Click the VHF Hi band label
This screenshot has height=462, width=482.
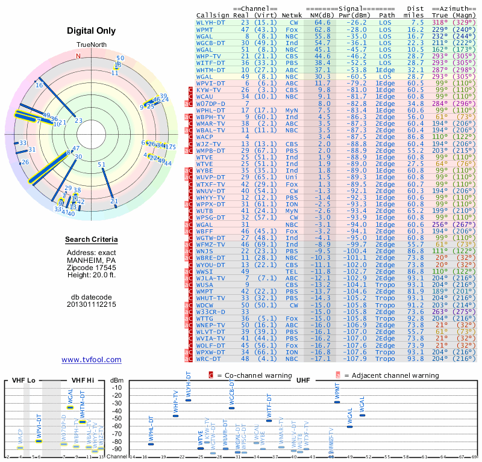pyautogui.click(x=83, y=380)
